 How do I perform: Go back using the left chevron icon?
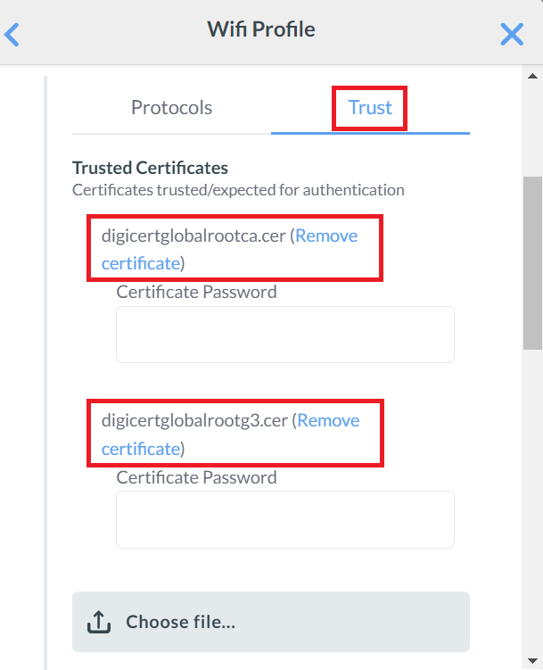tap(12, 35)
